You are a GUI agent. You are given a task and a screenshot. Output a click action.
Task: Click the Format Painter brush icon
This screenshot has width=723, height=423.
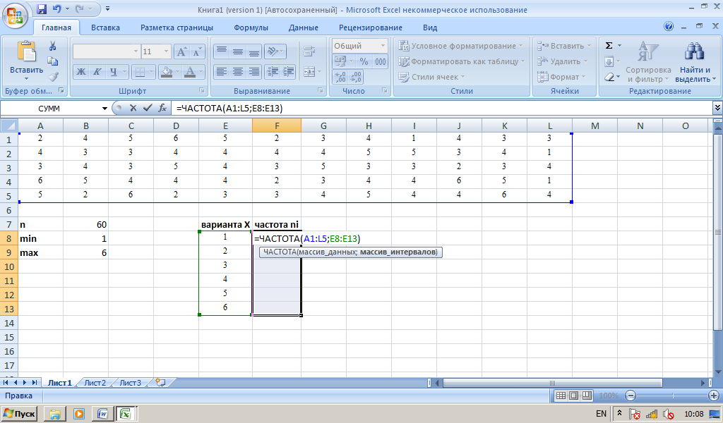pos(53,77)
